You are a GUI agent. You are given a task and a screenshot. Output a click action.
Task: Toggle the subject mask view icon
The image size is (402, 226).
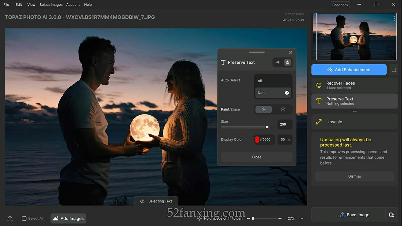point(287,62)
